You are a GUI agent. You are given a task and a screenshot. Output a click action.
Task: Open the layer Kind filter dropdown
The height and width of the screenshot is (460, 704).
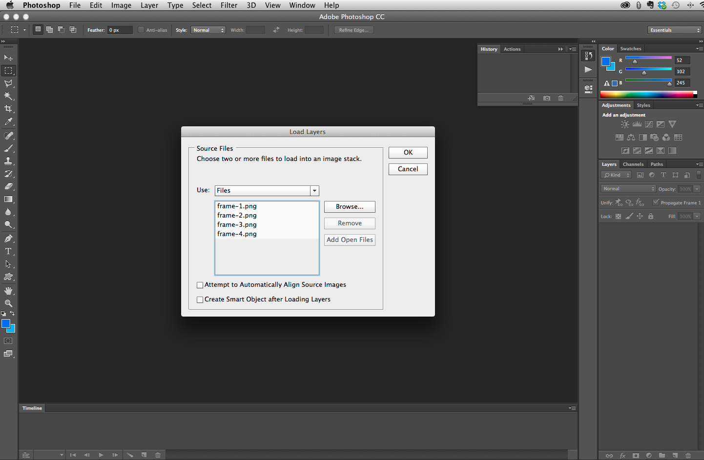tap(617, 175)
